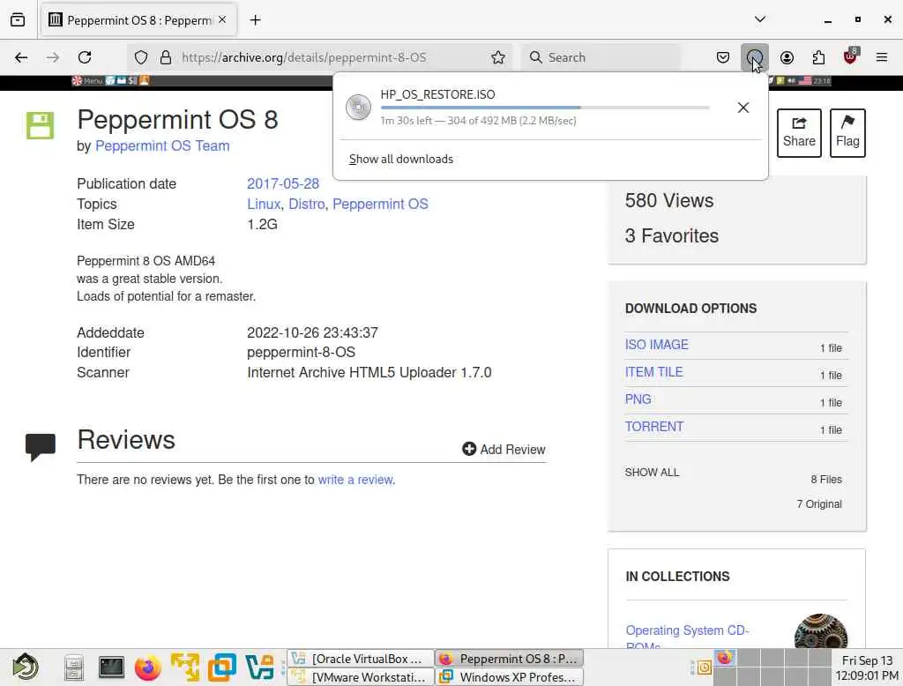Screen dimensions: 903x686
Task: Download the ITEM TILE option
Action: (653, 372)
